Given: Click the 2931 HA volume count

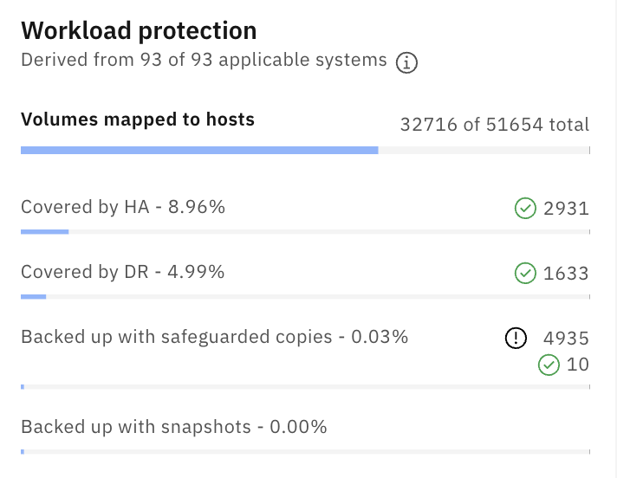Looking at the screenshot, I should pyautogui.click(x=566, y=209).
